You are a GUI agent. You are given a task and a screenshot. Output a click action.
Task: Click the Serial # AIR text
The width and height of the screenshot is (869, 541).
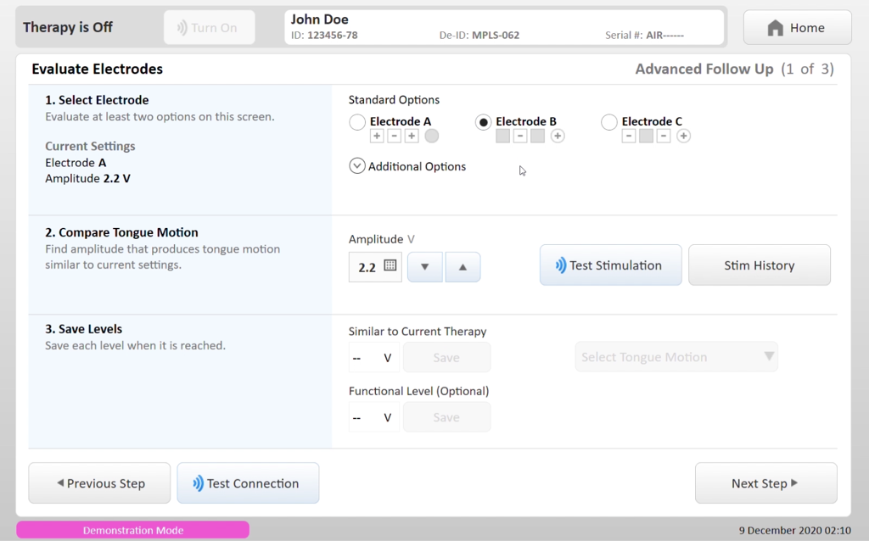[x=645, y=36]
